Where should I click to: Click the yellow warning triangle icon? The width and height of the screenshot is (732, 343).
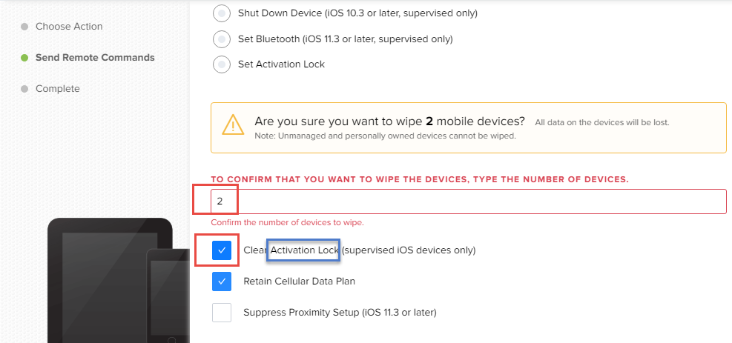pos(232,124)
